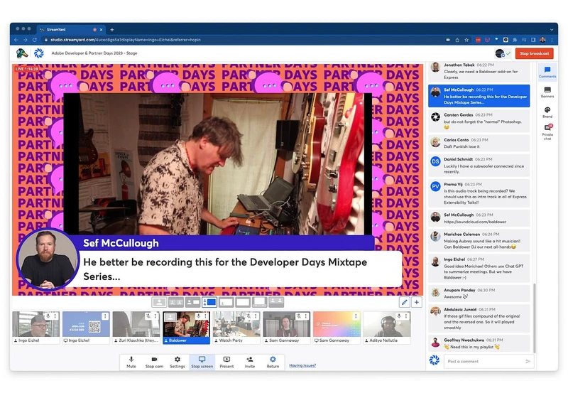This screenshot has height=398, width=568.
Task: Open the Banners side tab
Action: [x=547, y=92]
